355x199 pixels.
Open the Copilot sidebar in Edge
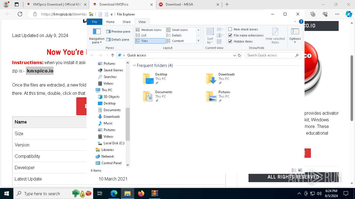[x=349, y=14]
